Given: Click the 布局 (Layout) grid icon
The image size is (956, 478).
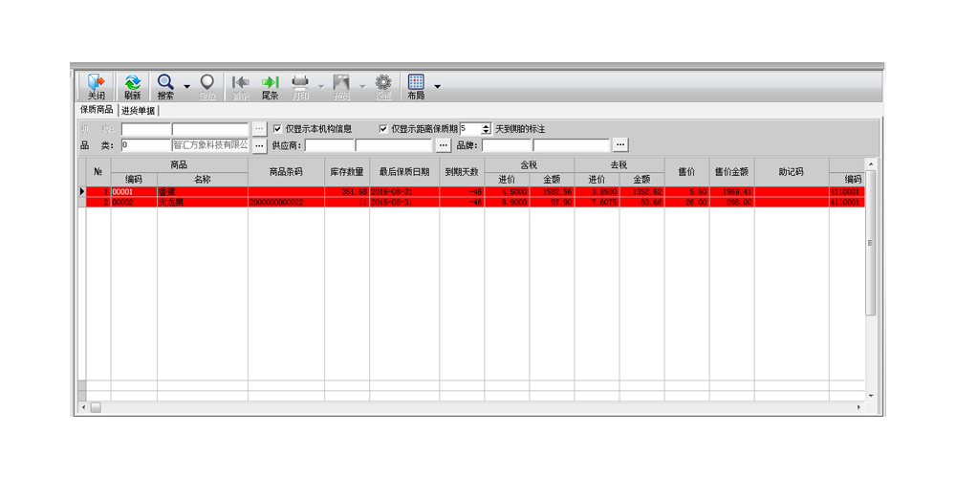Looking at the screenshot, I should click(416, 87).
